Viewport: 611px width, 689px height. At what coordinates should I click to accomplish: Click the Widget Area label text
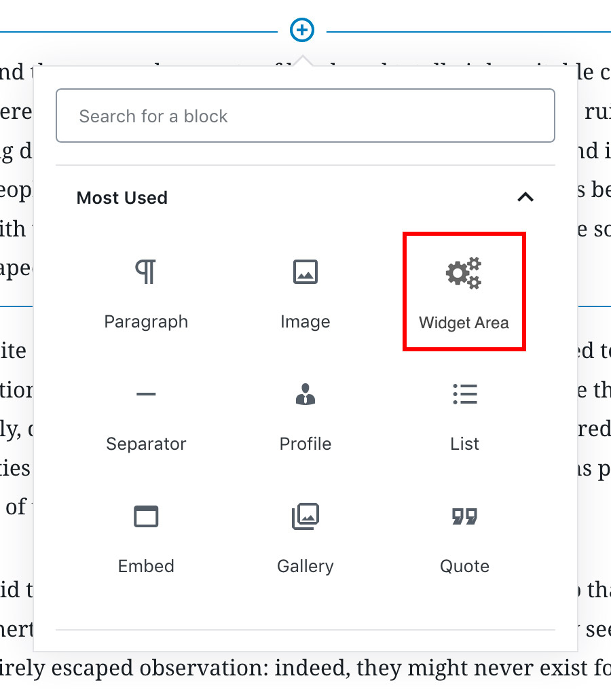[464, 323]
